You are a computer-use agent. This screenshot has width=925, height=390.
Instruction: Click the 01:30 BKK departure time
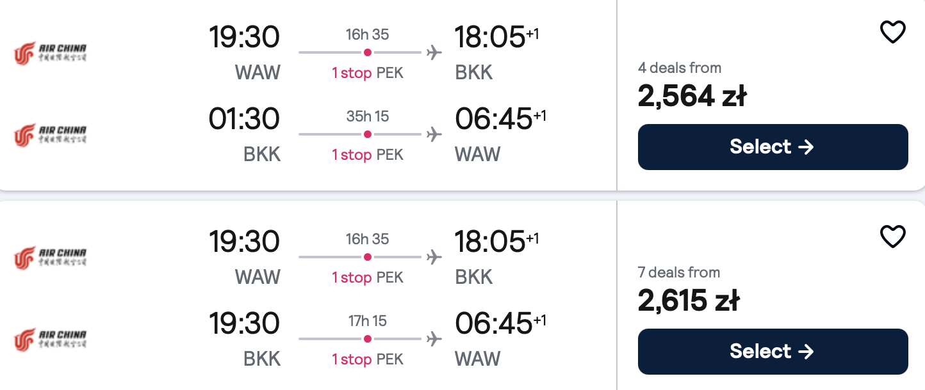(245, 119)
